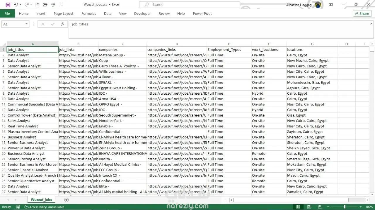Select cell containing companies_links header
The width and height of the screenshot is (375, 210).
tap(177, 50)
